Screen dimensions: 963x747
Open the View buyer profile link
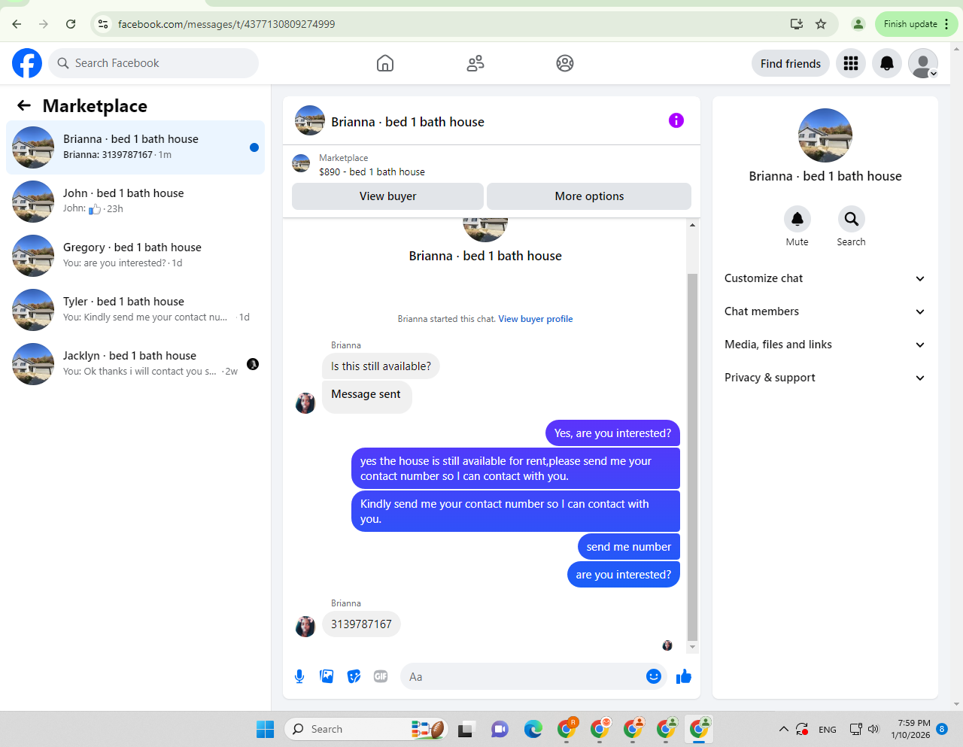[x=536, y=319]
